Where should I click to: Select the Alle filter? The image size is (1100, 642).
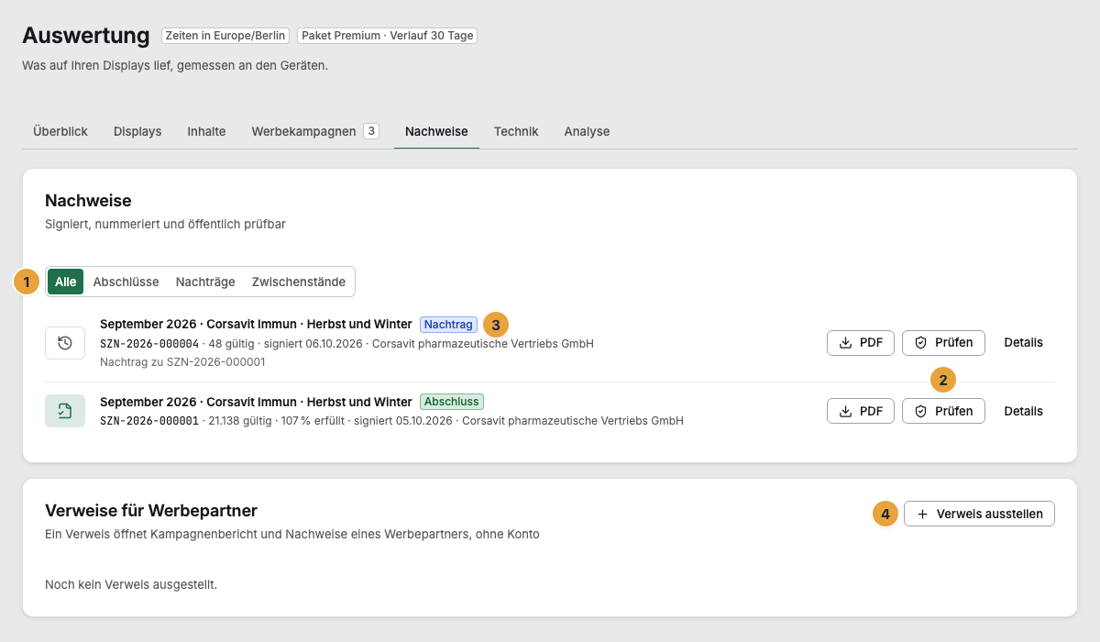coord(65,282)
